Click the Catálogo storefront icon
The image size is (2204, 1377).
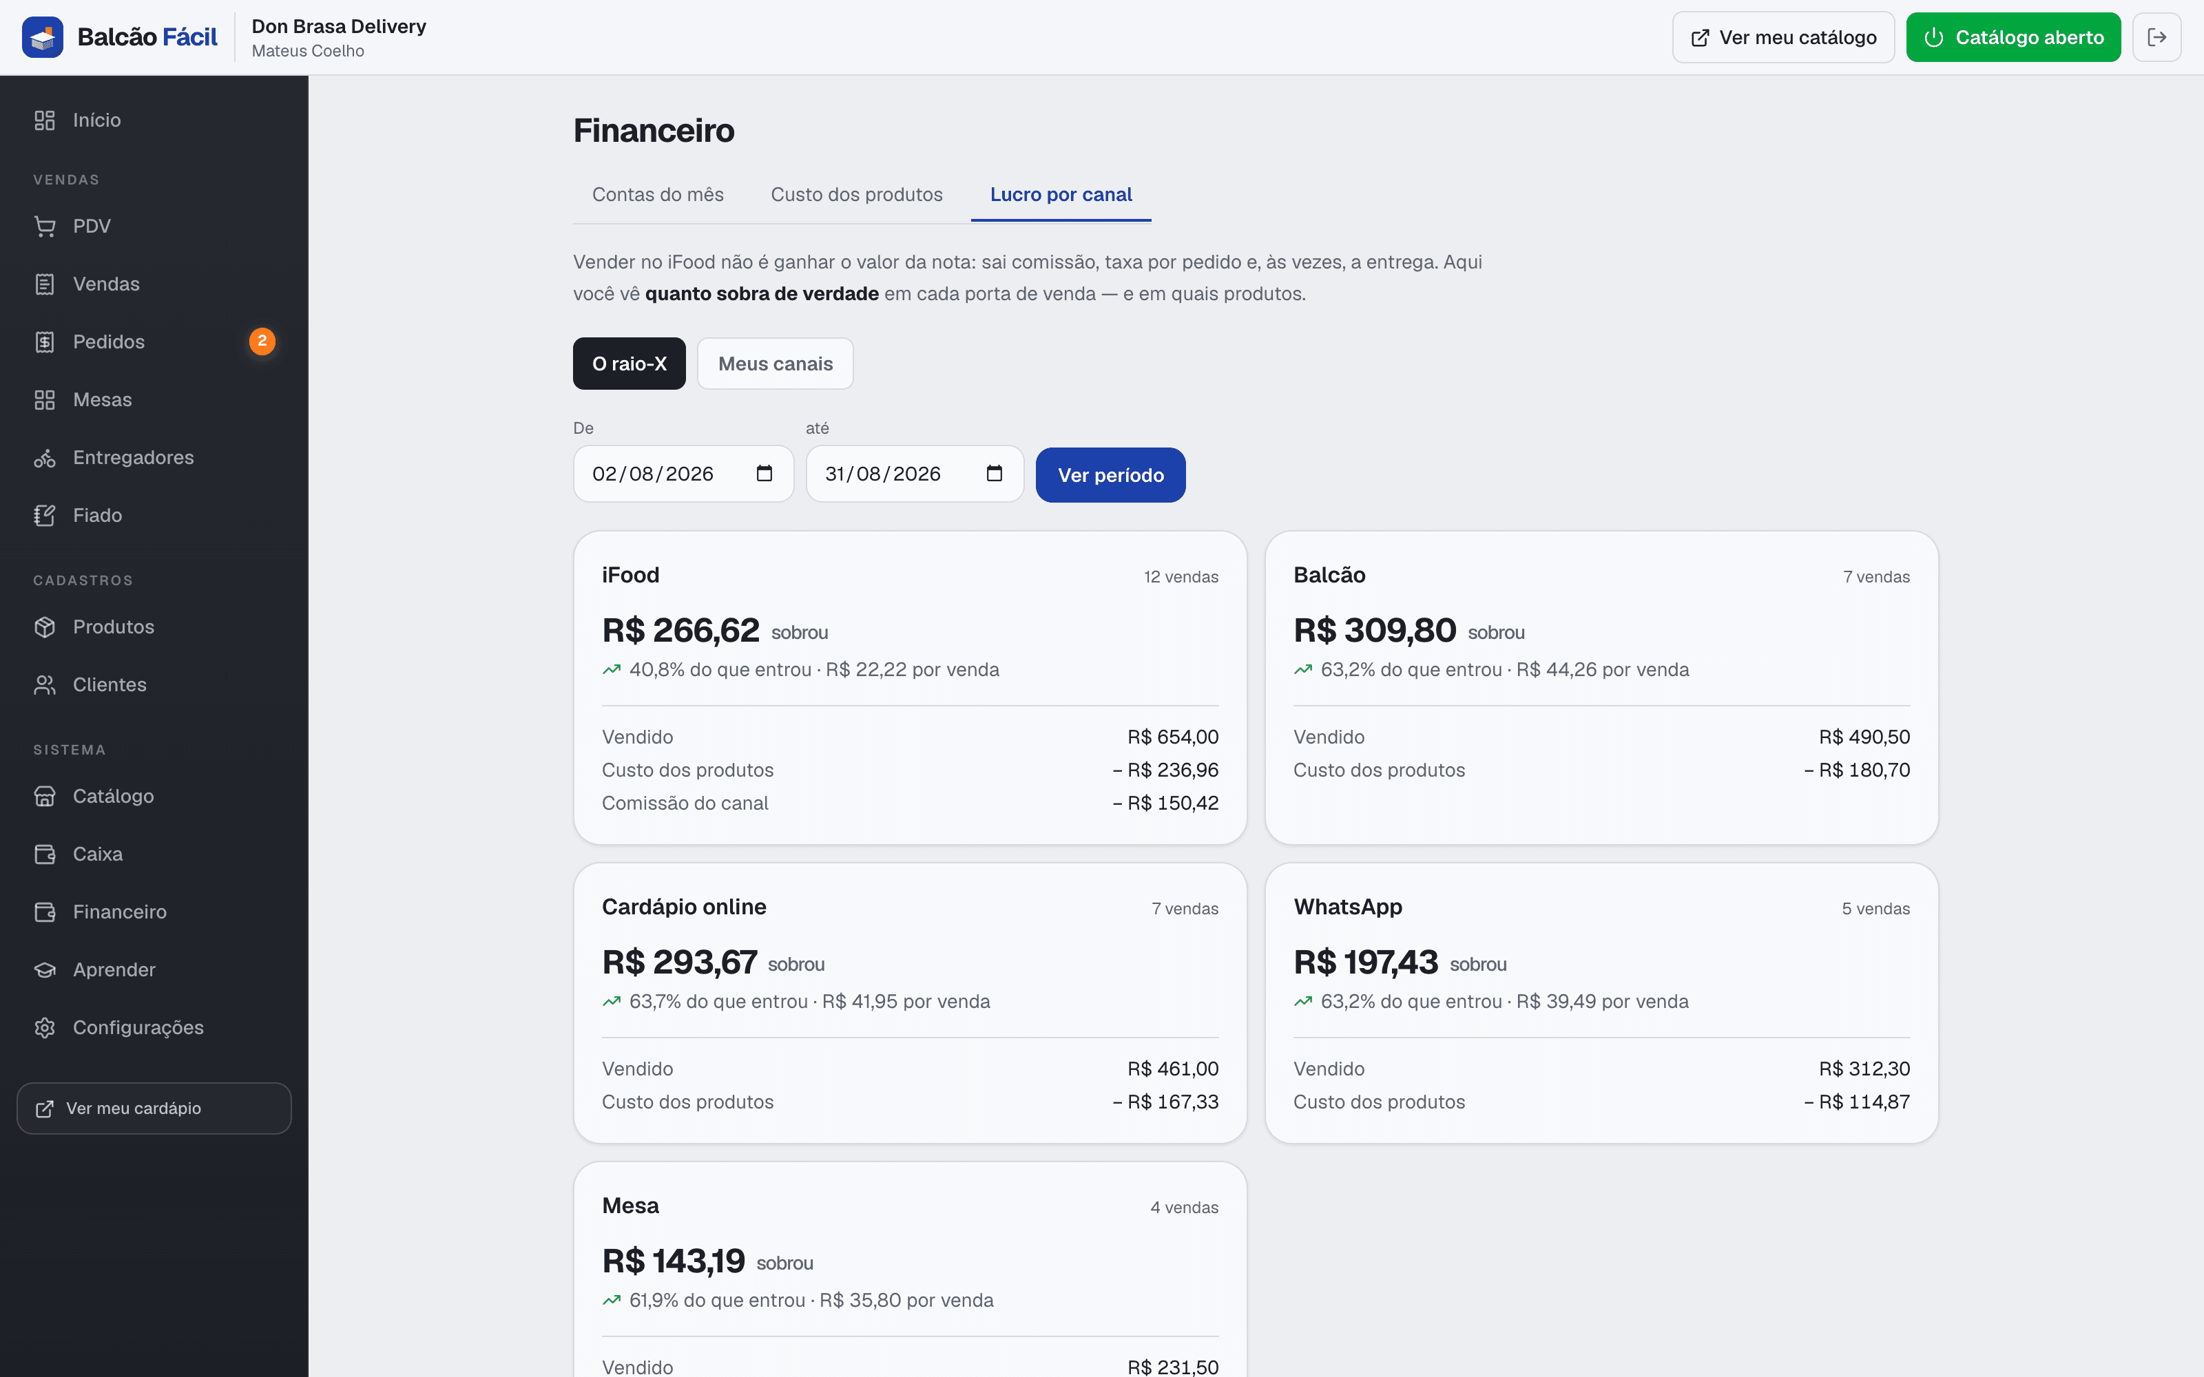pos(45,796)
